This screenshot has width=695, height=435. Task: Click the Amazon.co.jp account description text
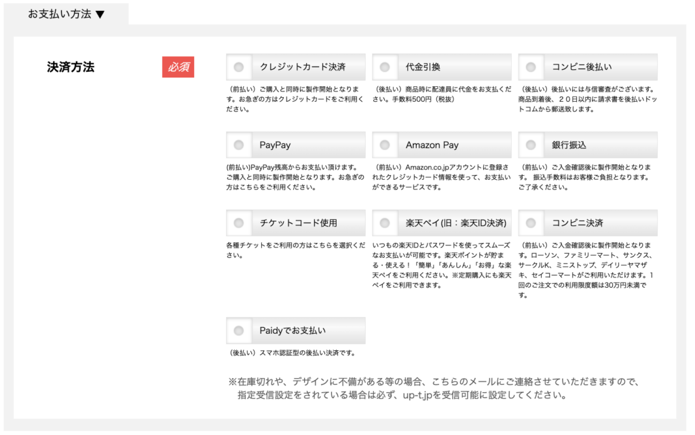point(441,176)
